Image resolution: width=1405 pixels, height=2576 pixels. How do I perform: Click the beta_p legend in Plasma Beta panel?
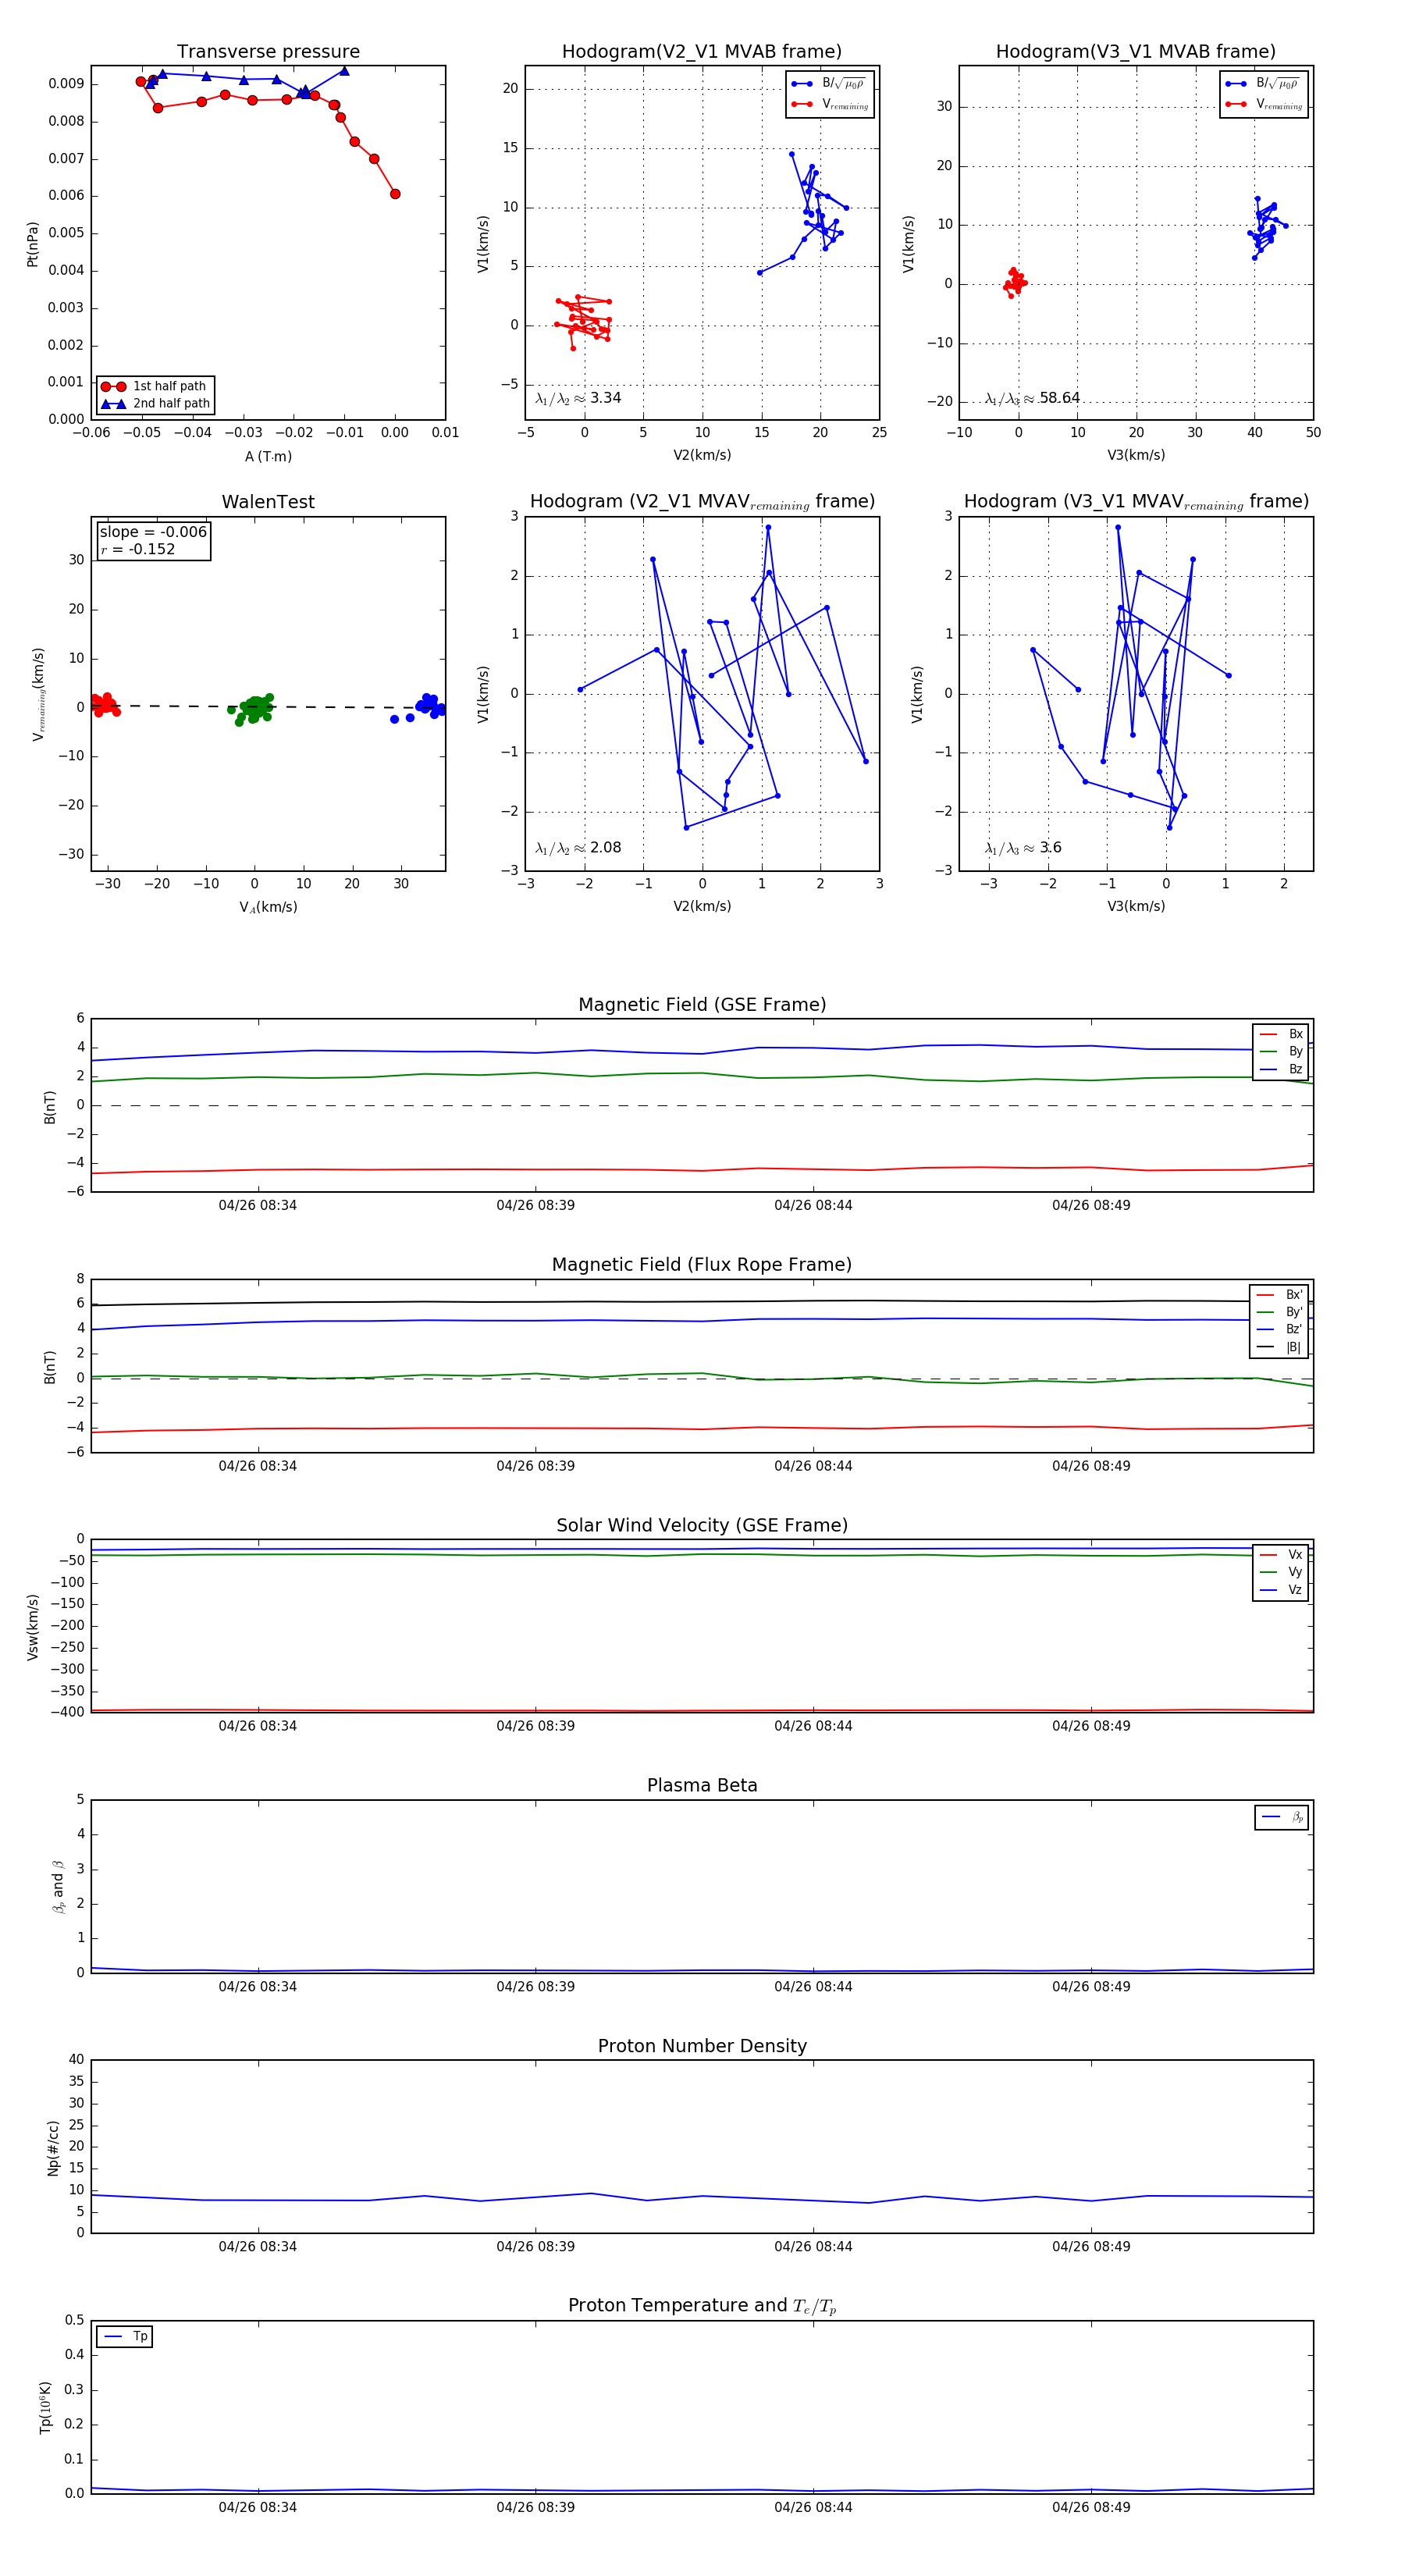click(x=1282, y=1817)
